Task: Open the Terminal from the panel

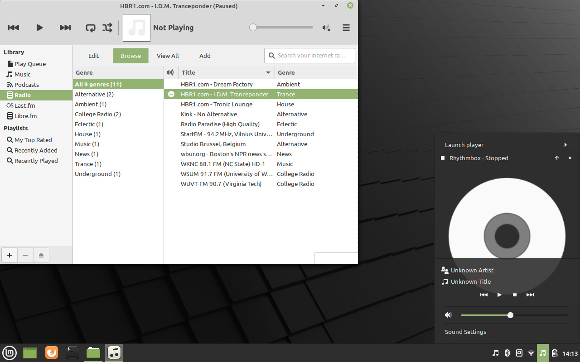Action: [x=72, y=352]
